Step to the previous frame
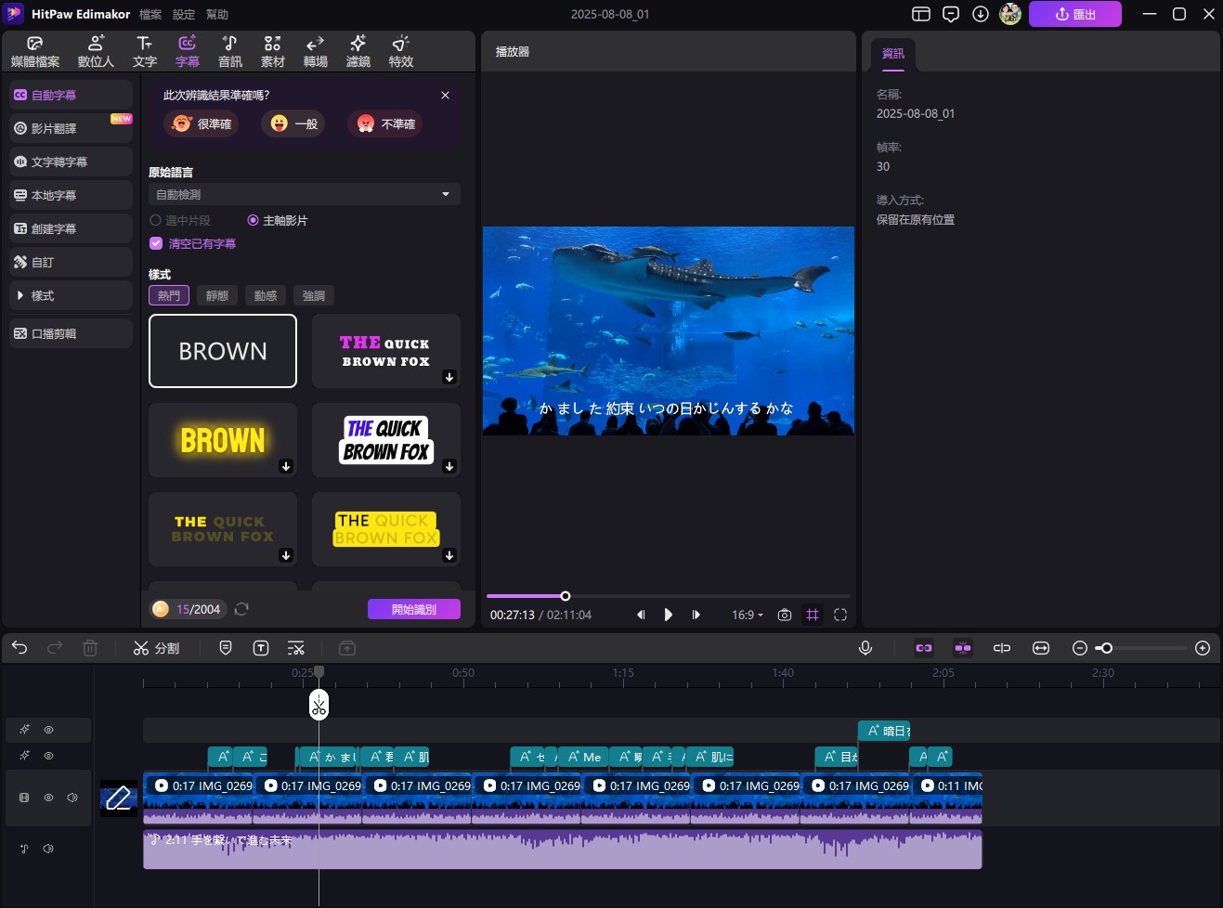 (641, 615)
